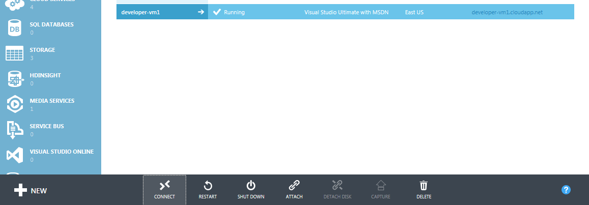Open the HDInsight icon in sidebar

(x=15, y=79)
